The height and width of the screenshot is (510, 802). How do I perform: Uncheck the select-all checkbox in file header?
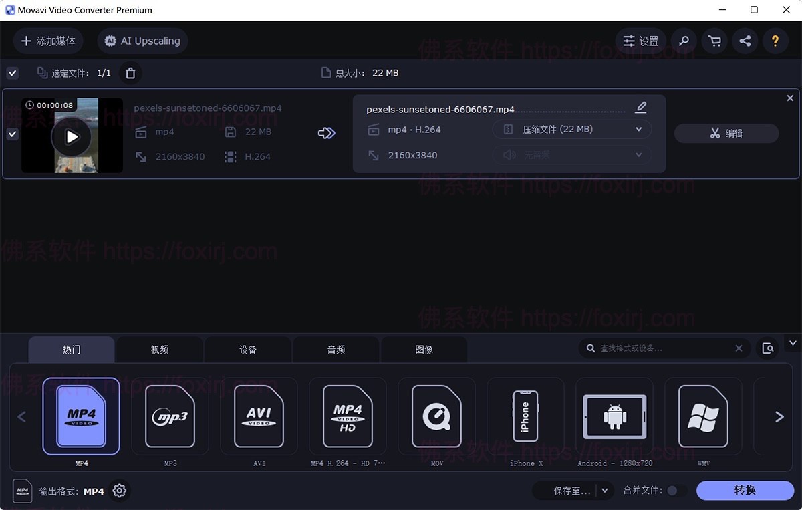click(x=12, y=72)
